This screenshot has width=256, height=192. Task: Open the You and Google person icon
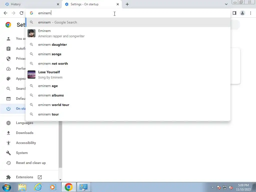click(x=8, y=39)
